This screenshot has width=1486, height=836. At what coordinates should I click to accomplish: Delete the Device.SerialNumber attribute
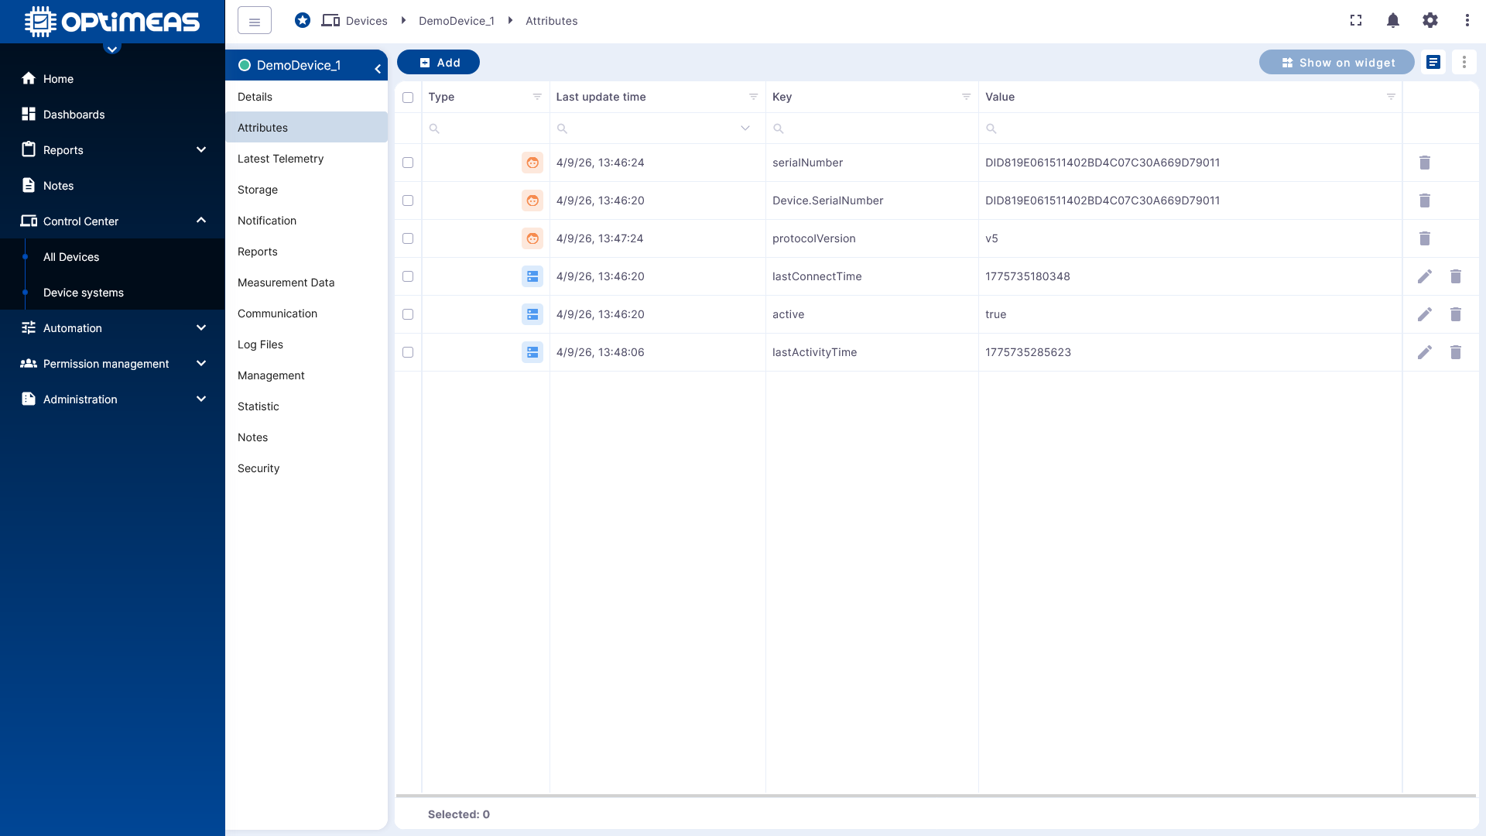[1425, 200]
